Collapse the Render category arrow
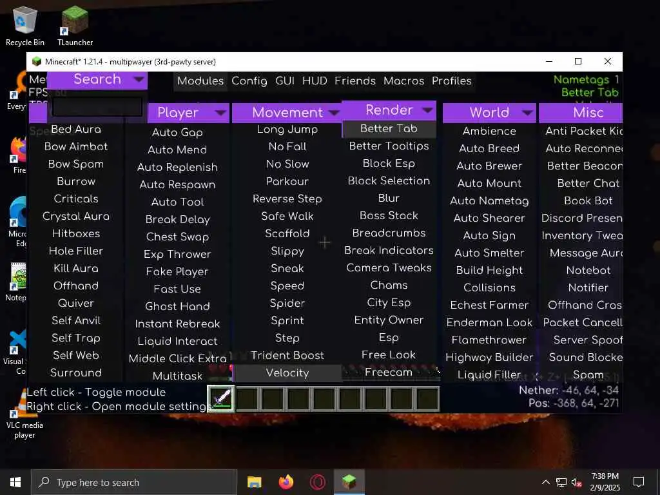The image size is (660, 495). point(428,110)
